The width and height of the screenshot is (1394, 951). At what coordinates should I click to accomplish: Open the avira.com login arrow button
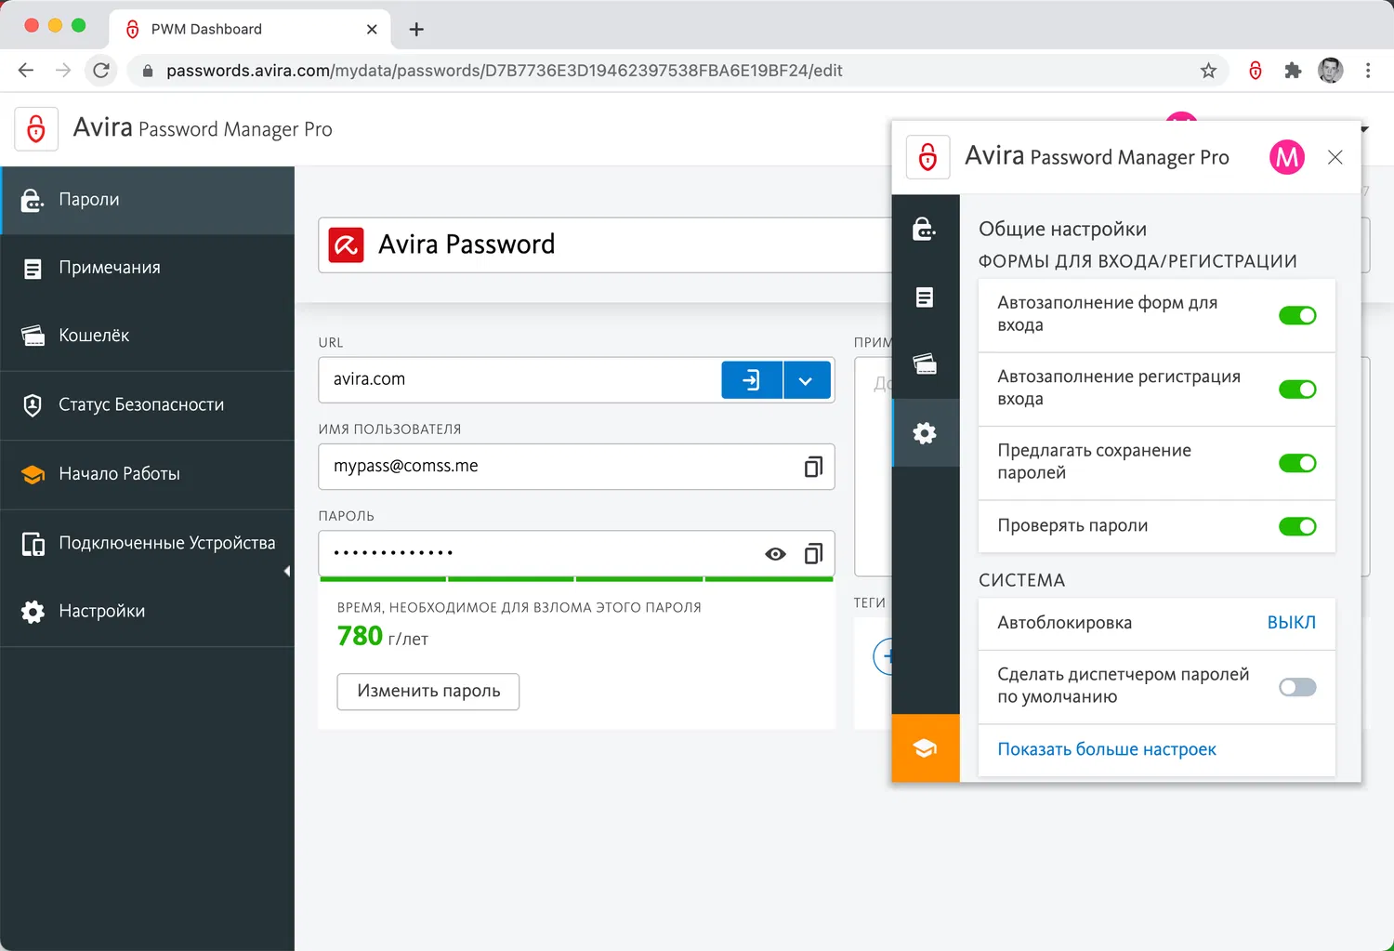(x=751, y=379)
